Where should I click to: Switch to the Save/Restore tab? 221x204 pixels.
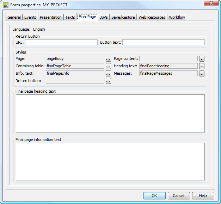pos(123,17)
